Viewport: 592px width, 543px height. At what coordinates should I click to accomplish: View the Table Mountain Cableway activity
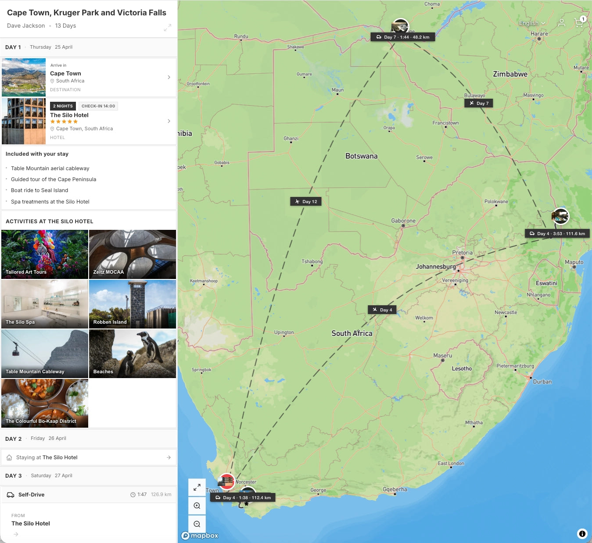(x=45, y=354)
